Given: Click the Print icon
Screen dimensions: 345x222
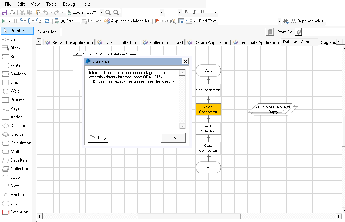Looking at the screenshot, I should [x=12, y=12].
